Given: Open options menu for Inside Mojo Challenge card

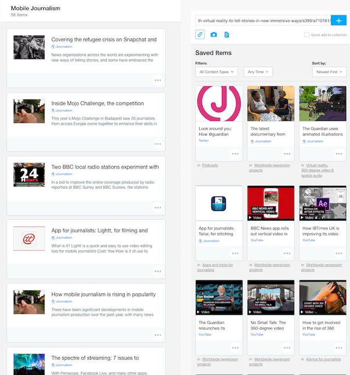Looking at the screenshot, I should (157, 144).
